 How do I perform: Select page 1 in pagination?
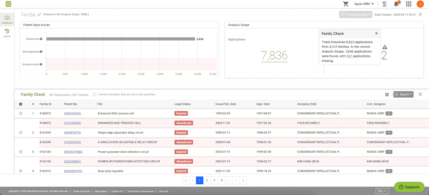pyautogui.click(x=200, y=180)
